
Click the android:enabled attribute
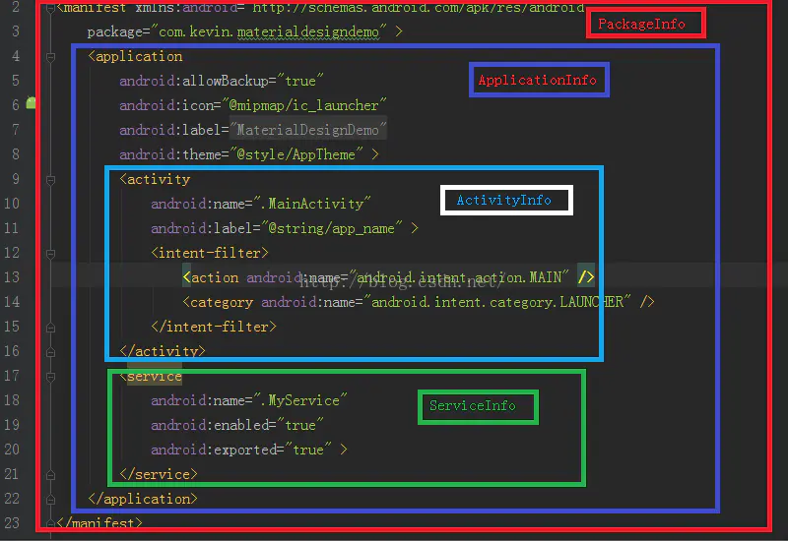pos(210,425)
